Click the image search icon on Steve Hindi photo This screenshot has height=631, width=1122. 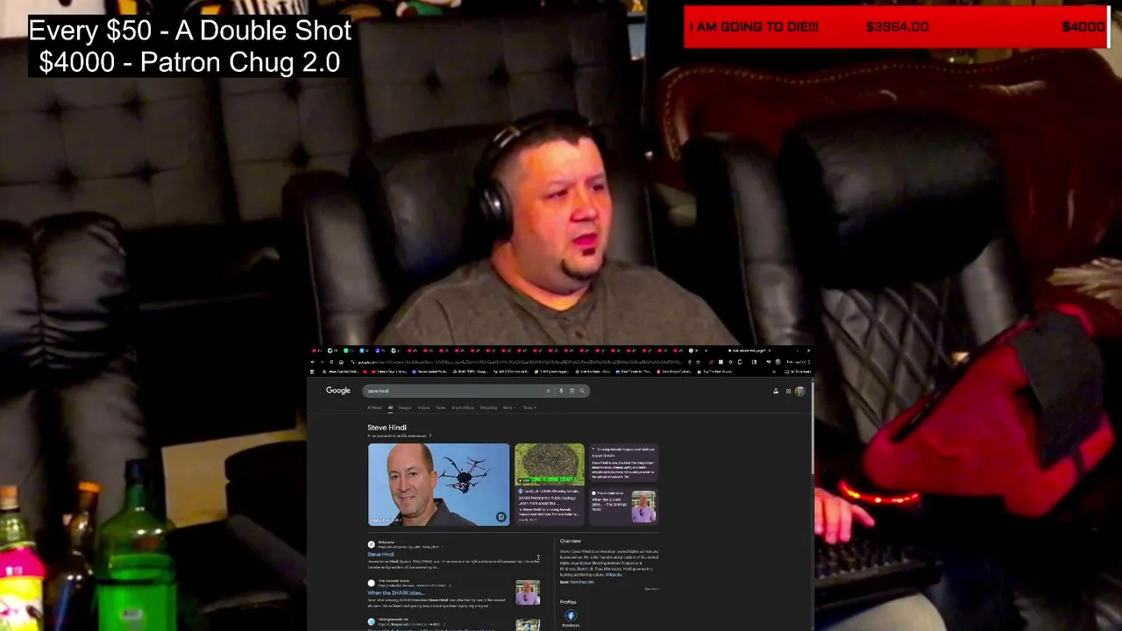(x=501, y=517)
